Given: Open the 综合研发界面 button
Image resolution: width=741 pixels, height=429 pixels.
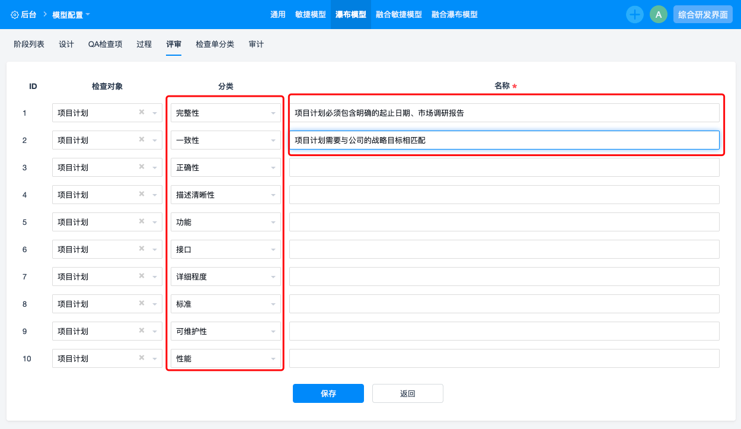Looking at the screenshot, I should tap(702, 14).
